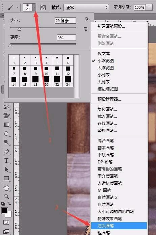Open the 模式 blending mode dropdown
This screenshot has width=156, height=235.
click(86, 7)
